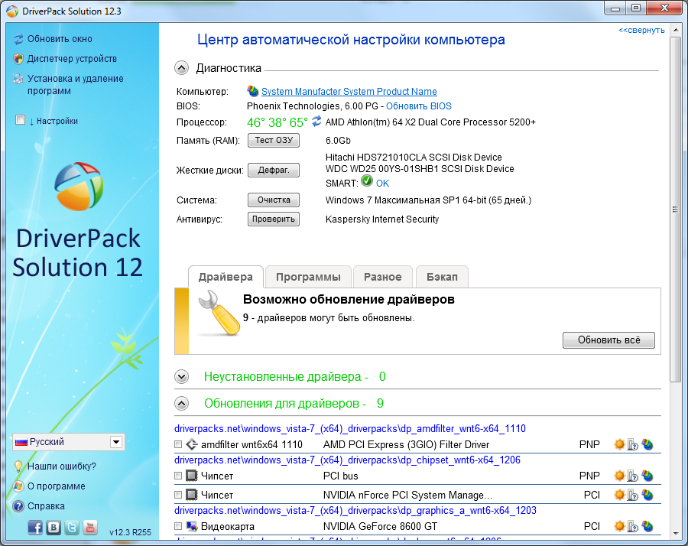Click the sun icon in the GeForce 8600 GT row
688x546 pixels.
pyautogui.click(x=619, y=526)
